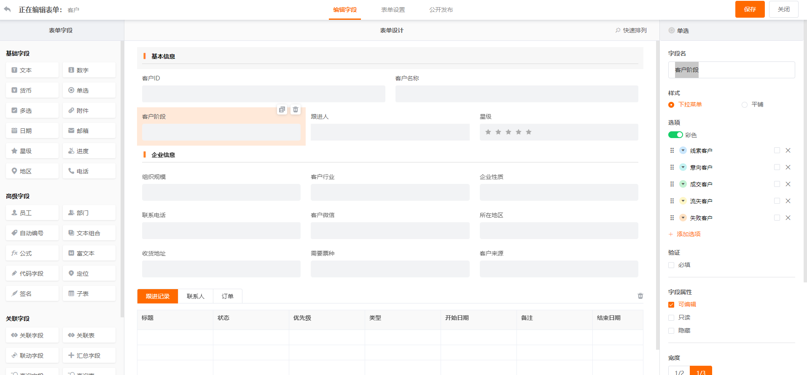Add a 汇总字段 summary field

click(89, 355)
